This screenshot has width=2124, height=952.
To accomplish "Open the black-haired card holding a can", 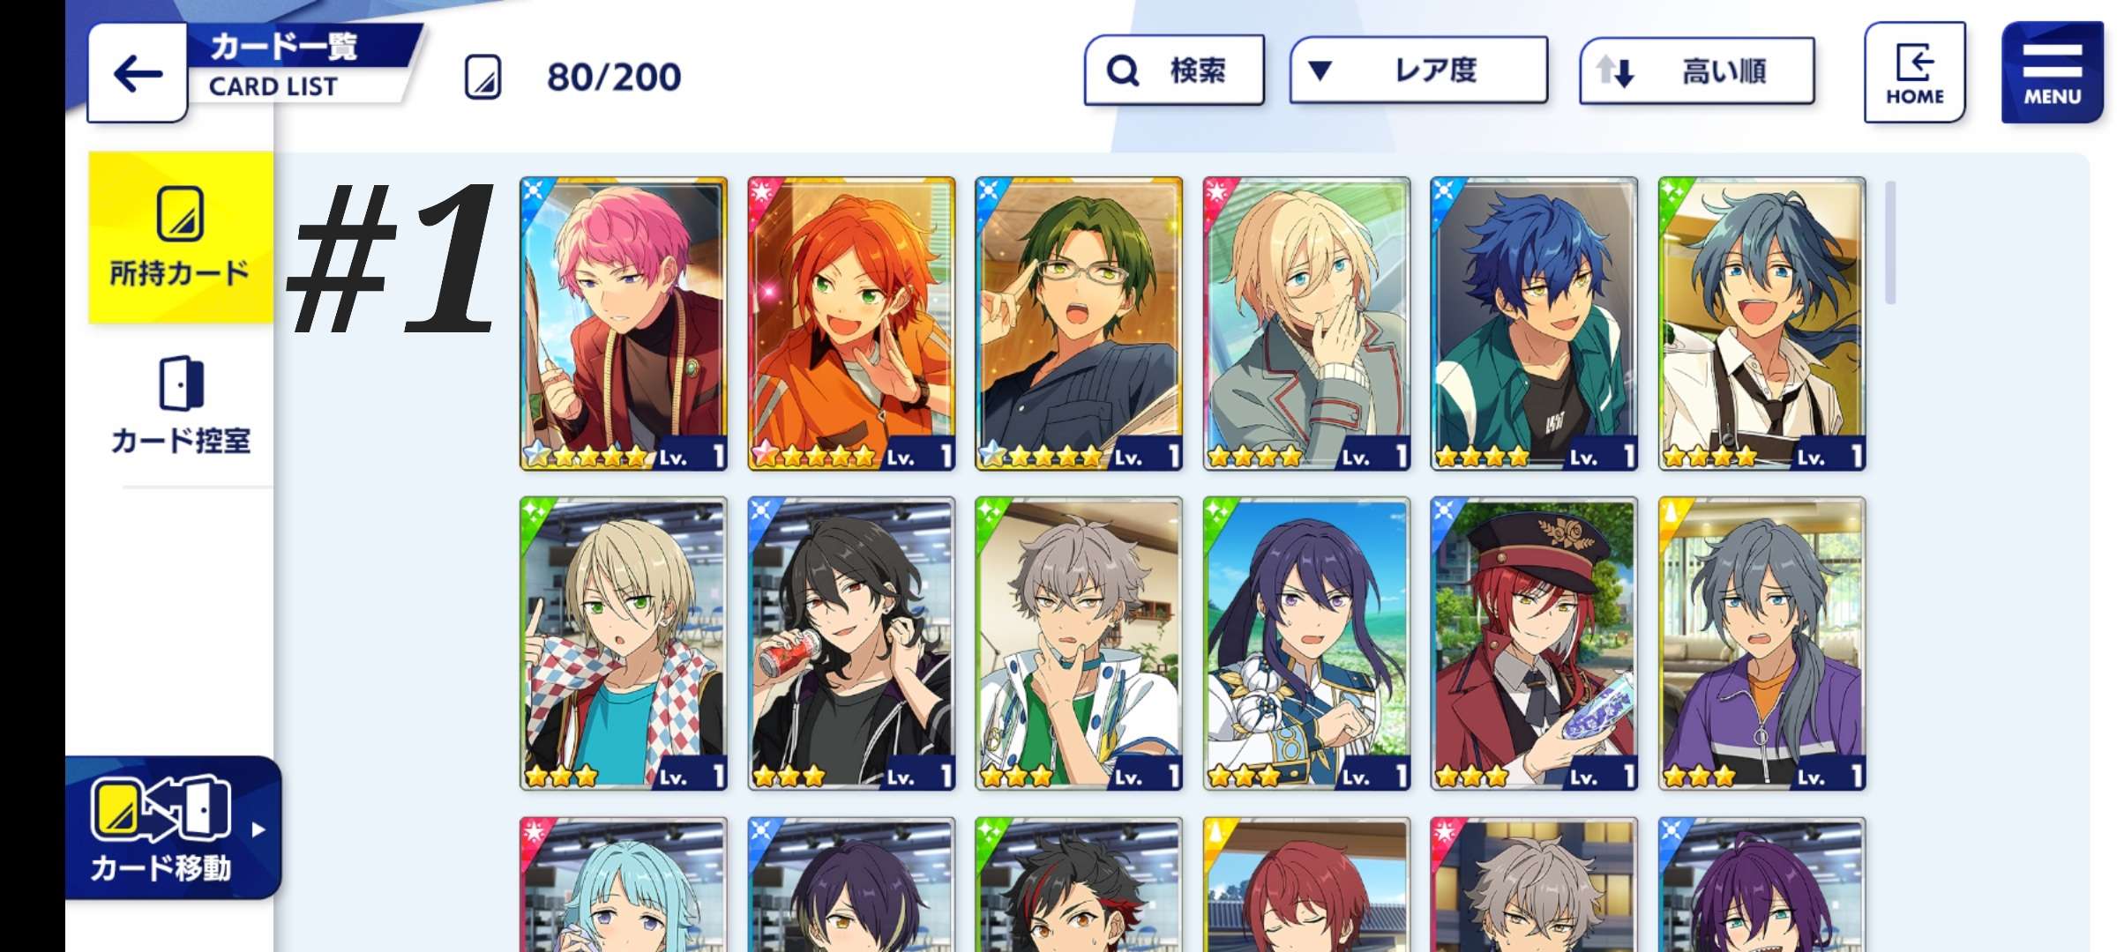I will point(851,643).
